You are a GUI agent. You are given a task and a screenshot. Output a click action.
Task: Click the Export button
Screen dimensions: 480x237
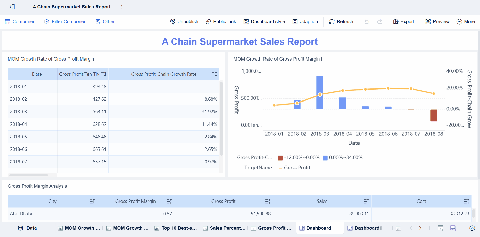[404, 22]
